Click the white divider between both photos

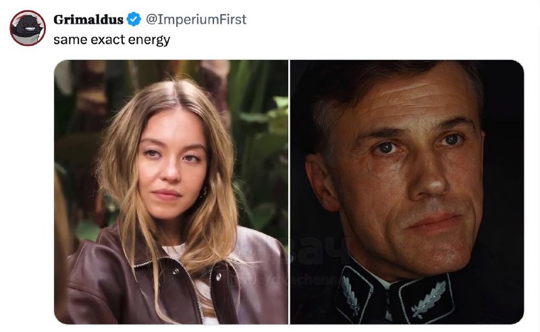point(289,191)
